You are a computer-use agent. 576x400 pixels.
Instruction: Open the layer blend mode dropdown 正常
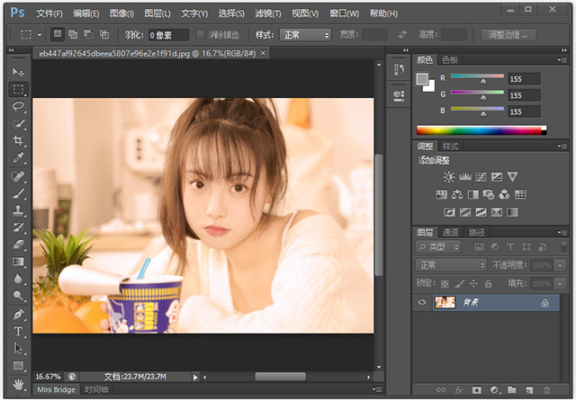pyautogui.click(x=451, y=266)
